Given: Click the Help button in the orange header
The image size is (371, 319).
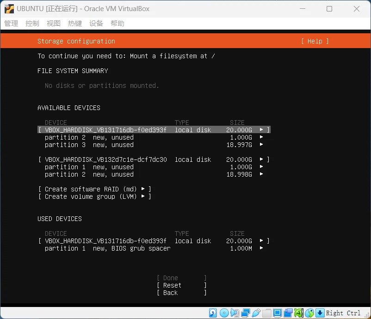Looking at the screenshot, I should tap(315, 41).
